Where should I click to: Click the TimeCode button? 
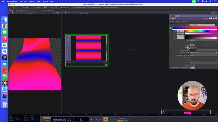pyautogui.click(x=47, y=118)
